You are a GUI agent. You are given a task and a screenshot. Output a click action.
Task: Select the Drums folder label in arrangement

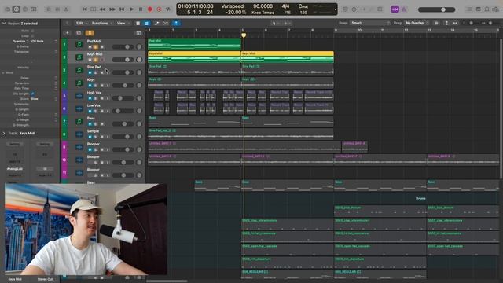(420, 198)
